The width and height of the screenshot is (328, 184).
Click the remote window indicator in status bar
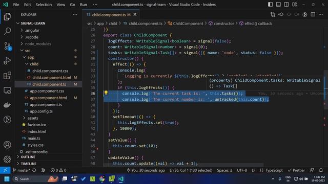pyautogui.click(x=5, y=170)
